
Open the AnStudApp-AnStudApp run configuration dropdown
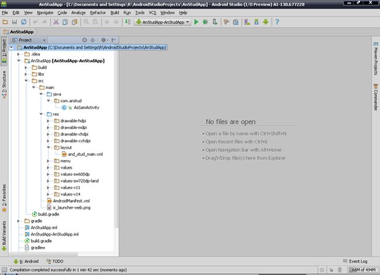(x=163, y=22)
